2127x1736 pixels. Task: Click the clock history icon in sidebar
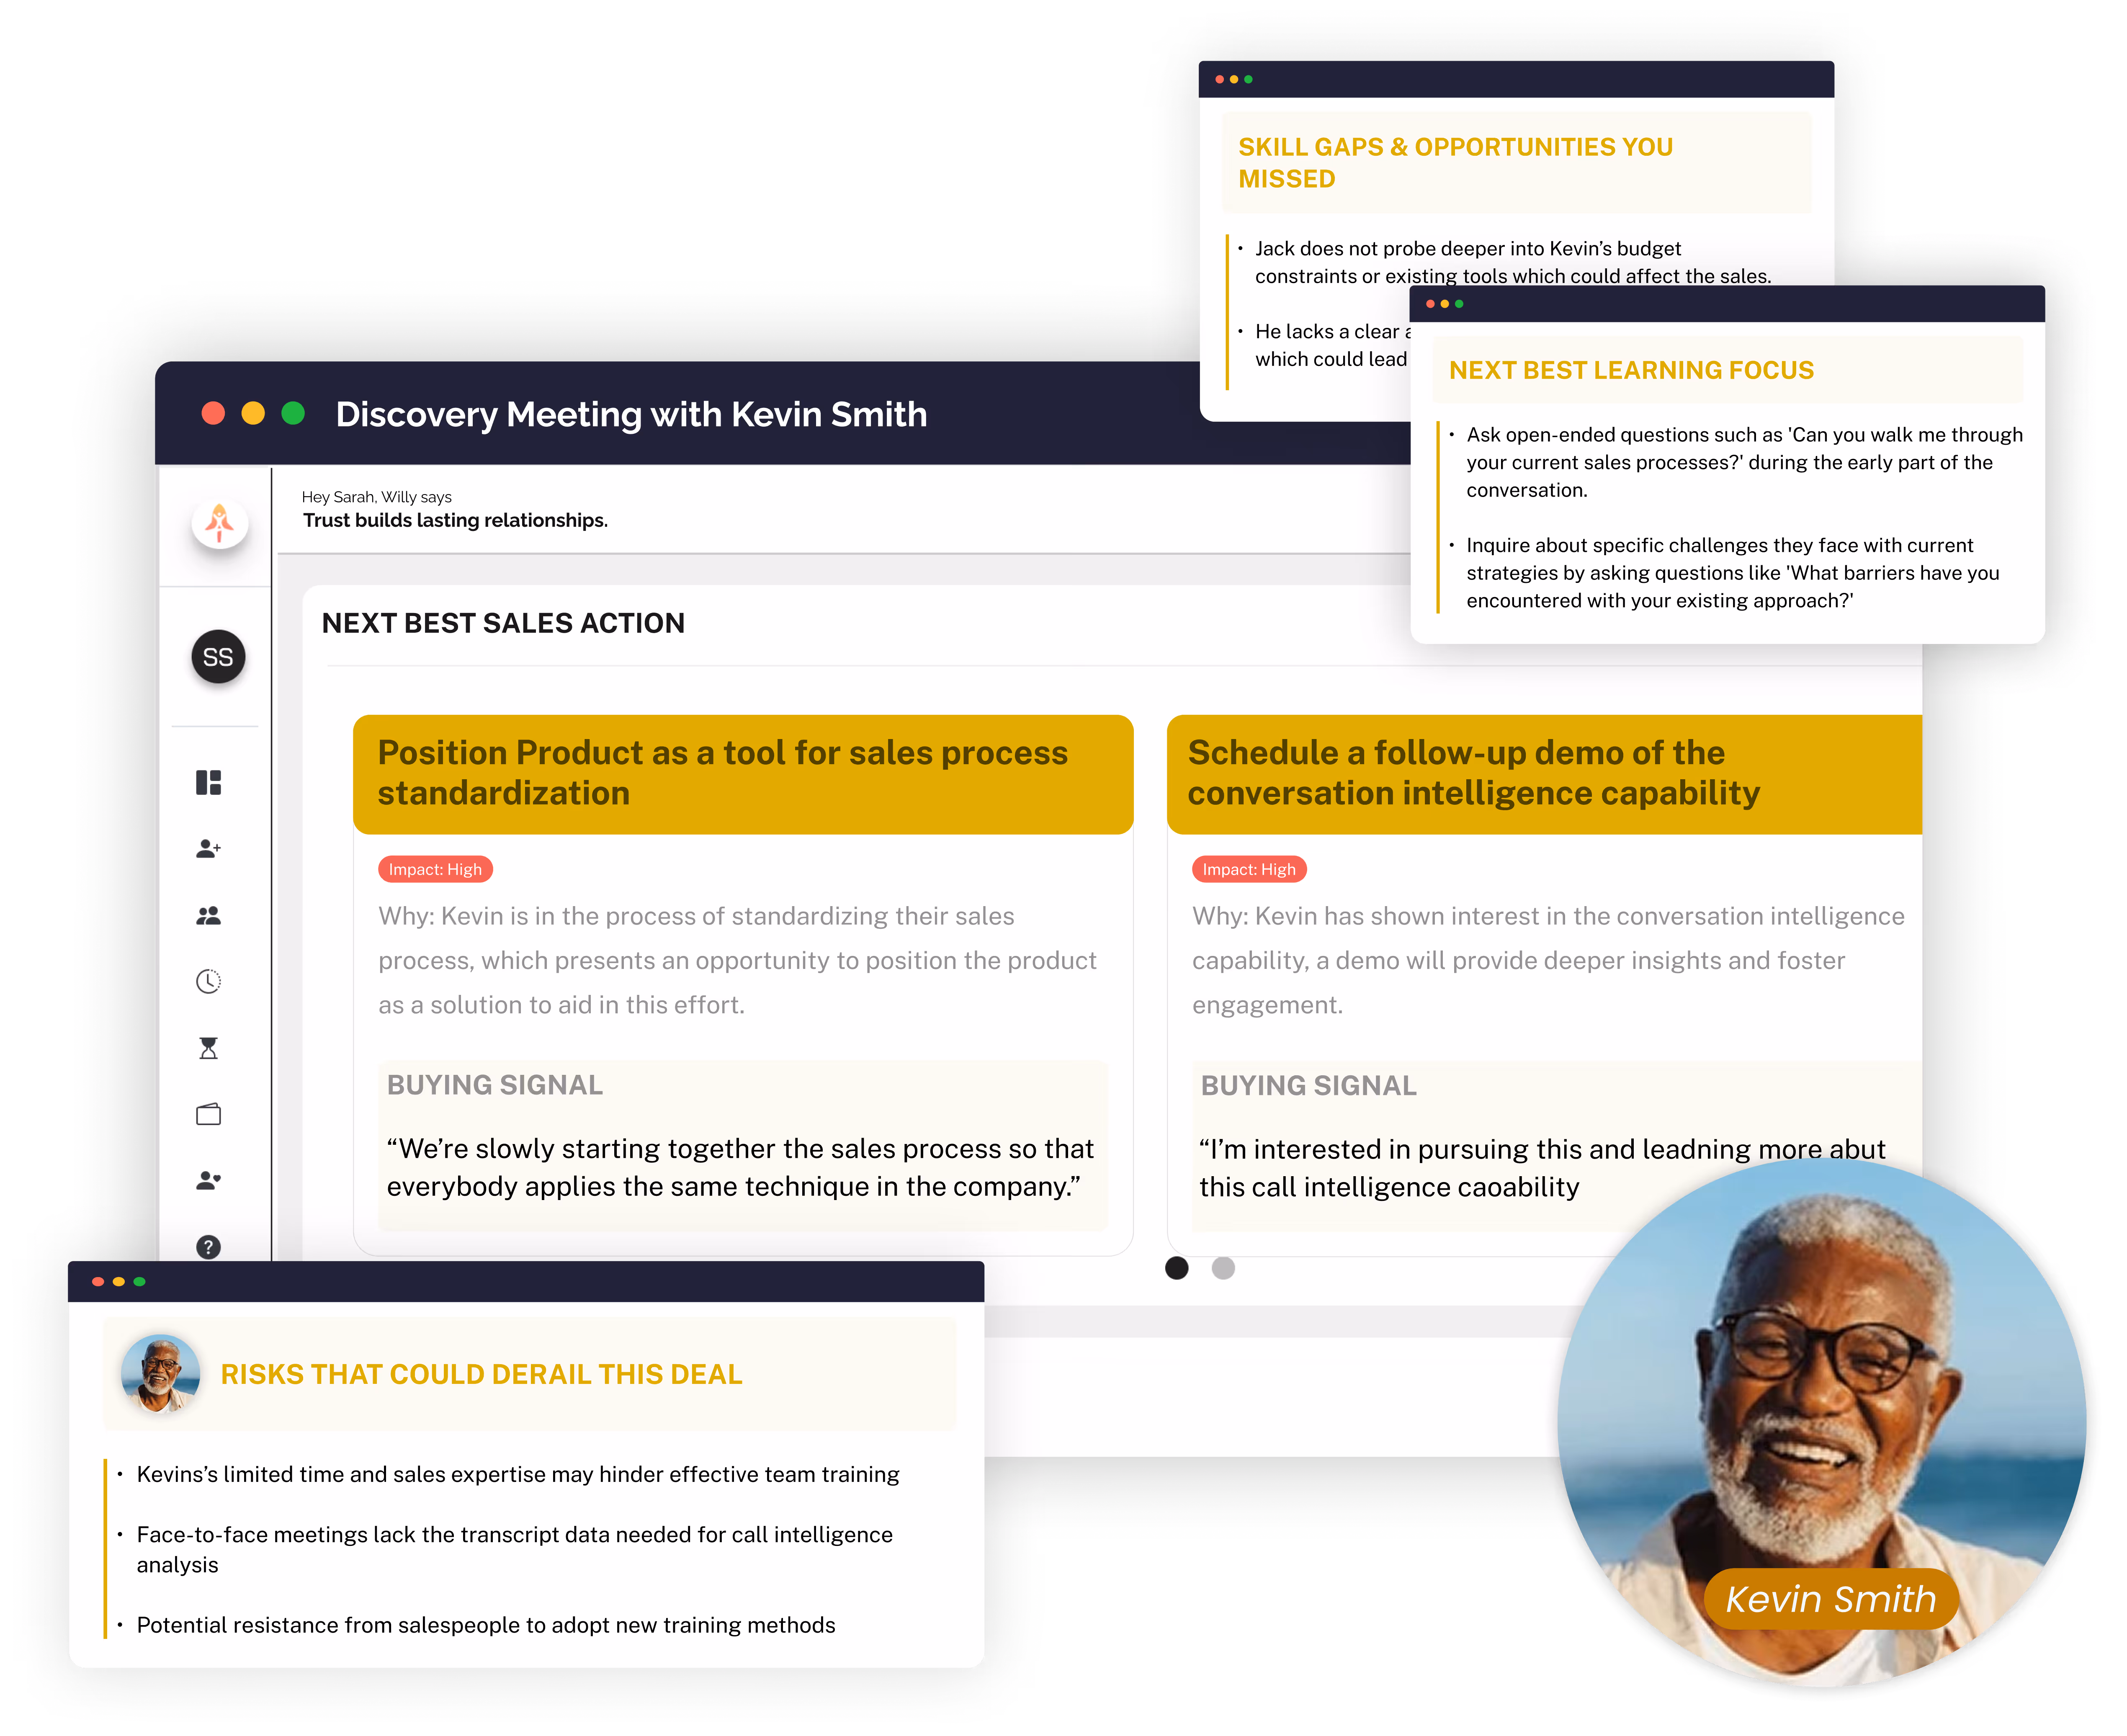pos(208,981)
